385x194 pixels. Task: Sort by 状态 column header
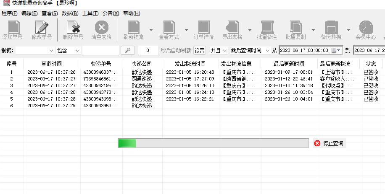tap(371, 64)
